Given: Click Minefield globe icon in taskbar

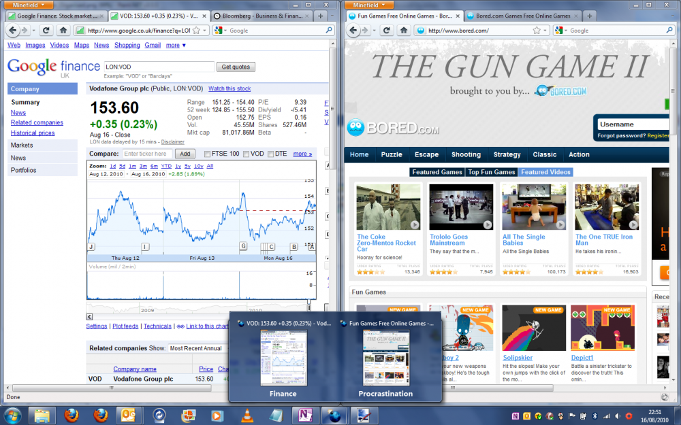Looking at the screenshot, I should (334, 416).
